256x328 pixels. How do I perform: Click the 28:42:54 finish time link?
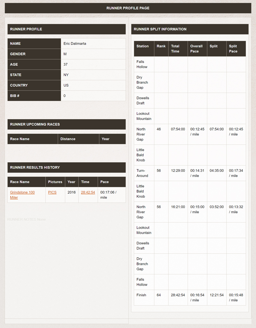[x=88, y=192]
